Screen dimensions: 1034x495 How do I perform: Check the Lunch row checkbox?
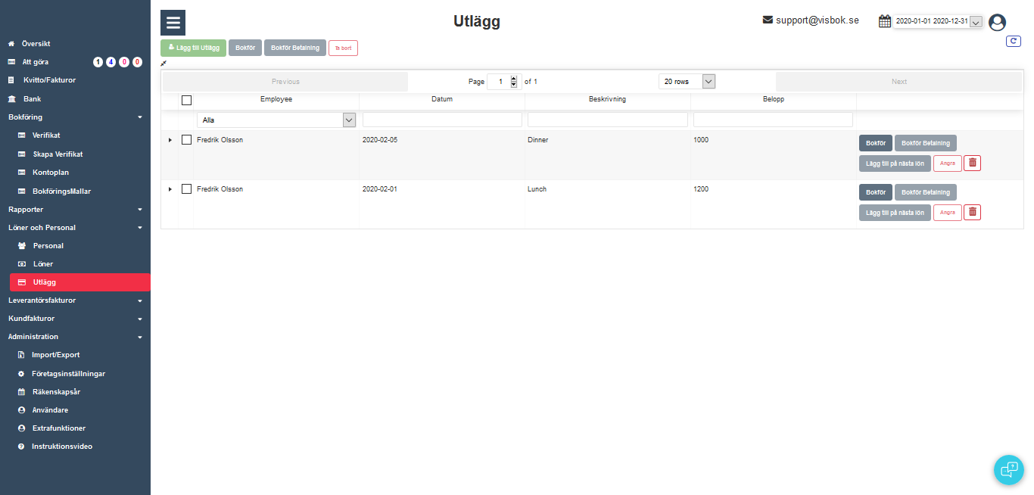pos(186,189)
